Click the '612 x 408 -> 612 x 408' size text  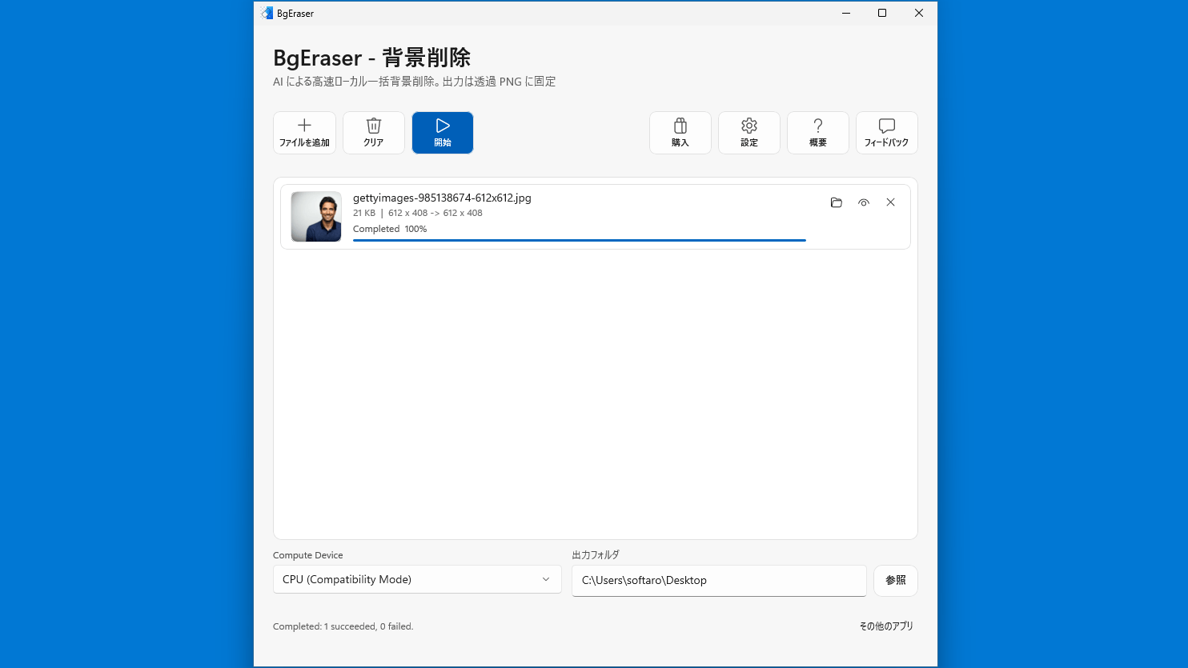(x=435, y=213)
